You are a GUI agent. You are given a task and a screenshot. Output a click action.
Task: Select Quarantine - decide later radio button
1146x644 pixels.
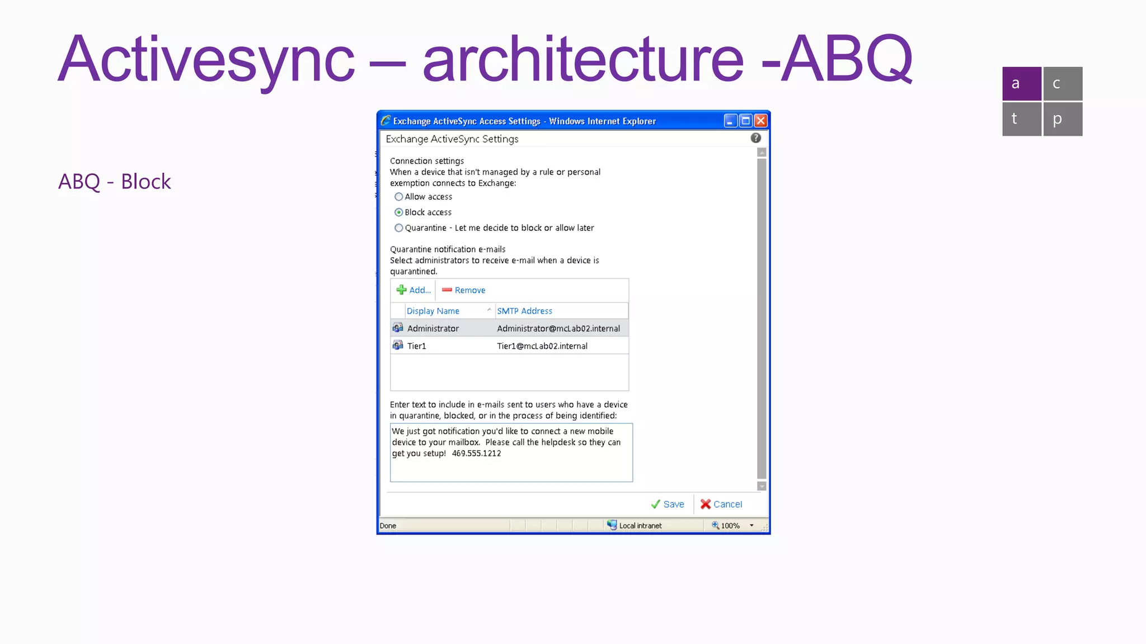398,228
